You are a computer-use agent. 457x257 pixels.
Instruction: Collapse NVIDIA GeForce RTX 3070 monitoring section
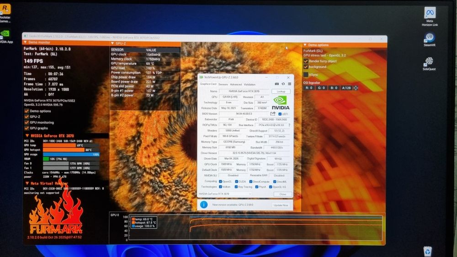tap(27, 136)
